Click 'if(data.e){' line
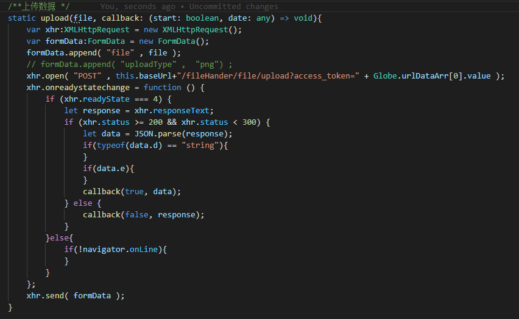519x319 pixels. pyautogui.click(x=108, y=169)
